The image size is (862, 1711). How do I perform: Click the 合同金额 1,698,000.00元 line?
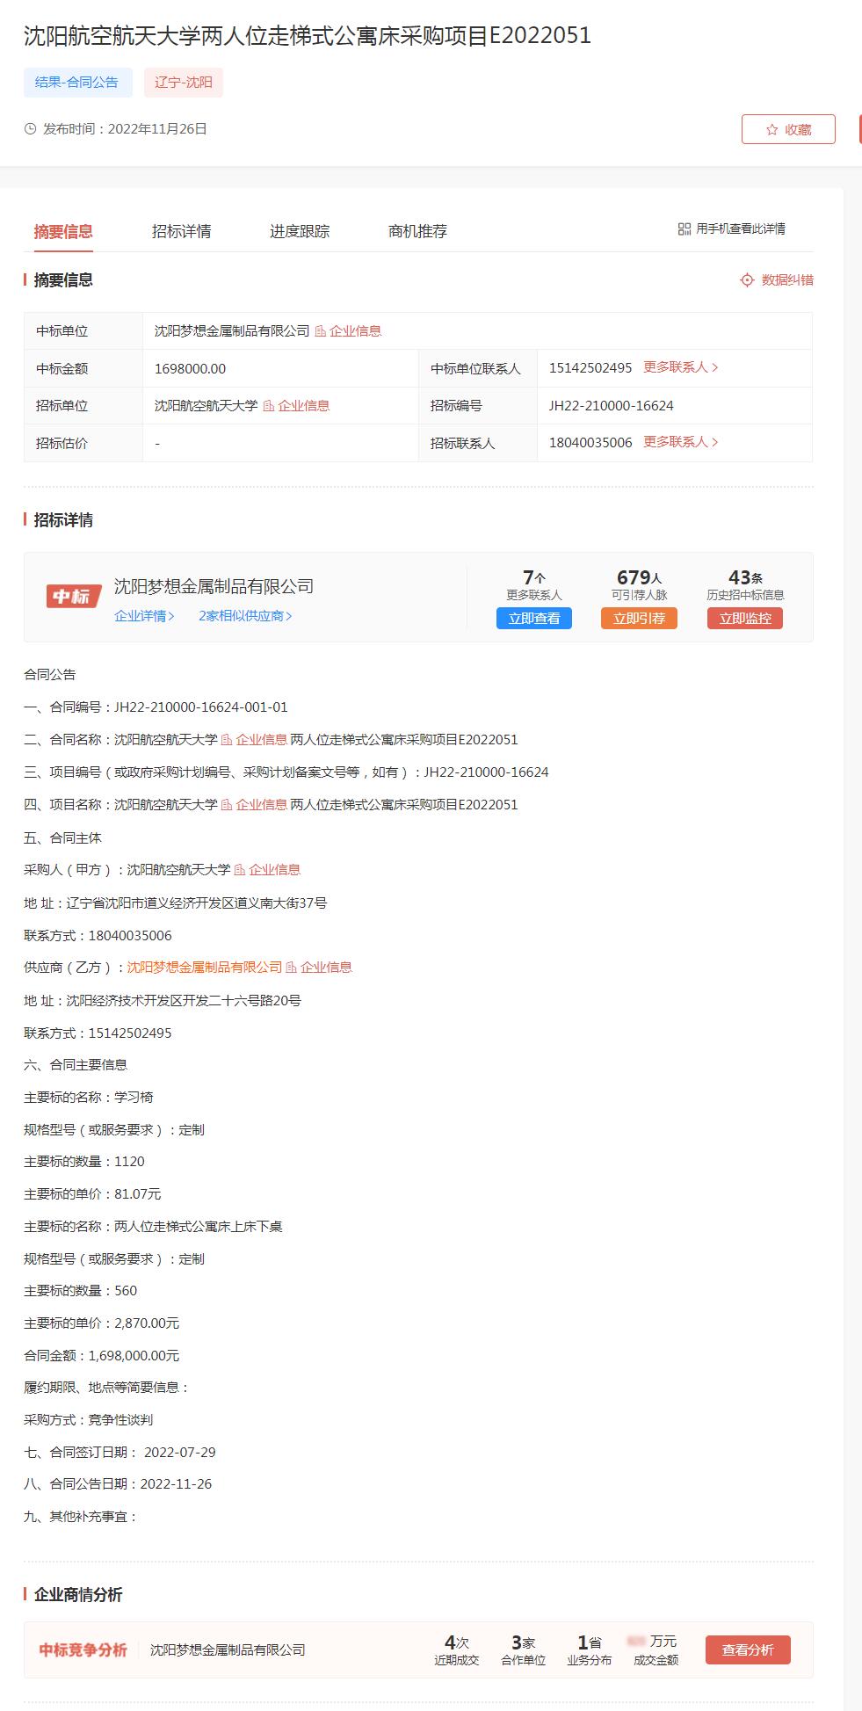click(x=101, y=1356)
